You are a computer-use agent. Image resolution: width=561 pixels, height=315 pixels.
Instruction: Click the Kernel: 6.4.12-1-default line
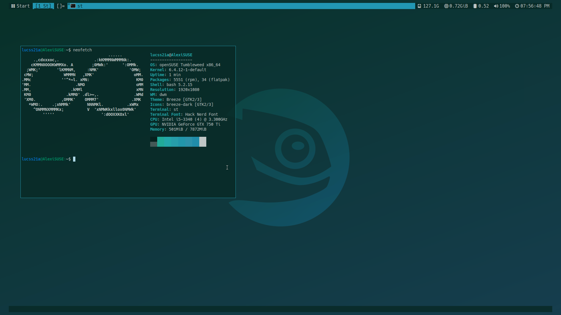tap(178, 70)
